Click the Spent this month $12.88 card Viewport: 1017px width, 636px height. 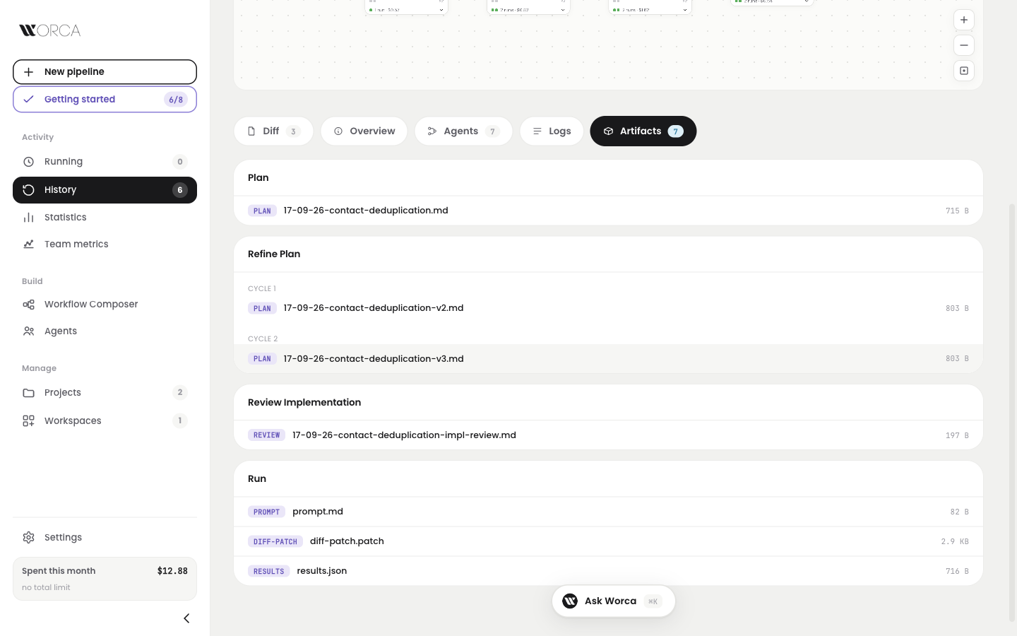(x=105, y=579)
